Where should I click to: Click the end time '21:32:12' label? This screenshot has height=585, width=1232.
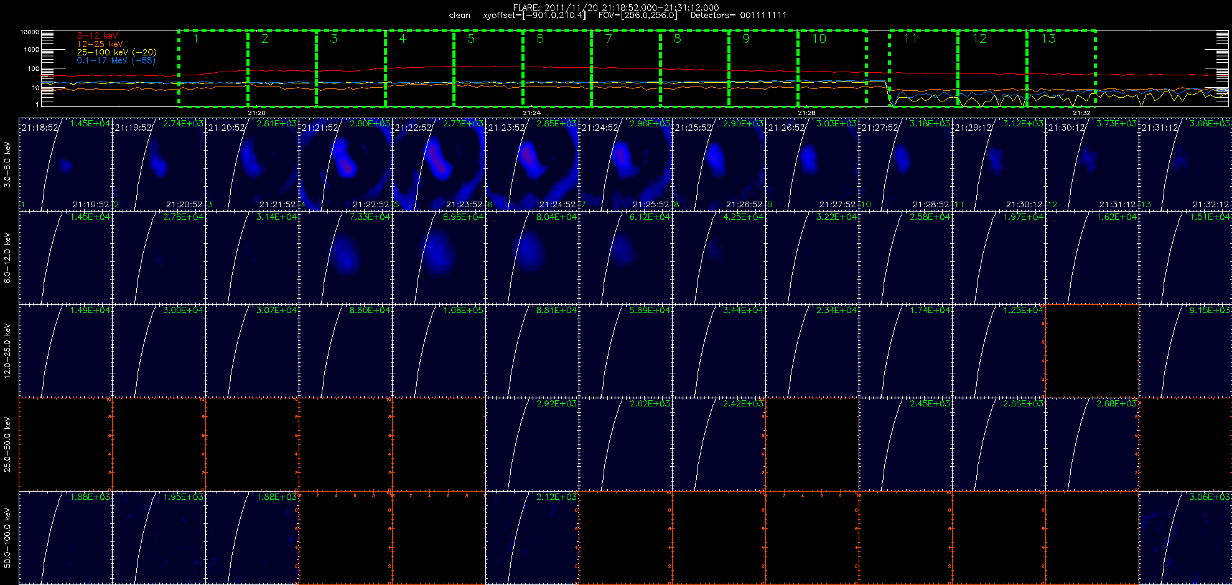1211,204
